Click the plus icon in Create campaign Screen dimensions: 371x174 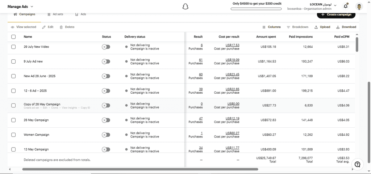(323, 14)
